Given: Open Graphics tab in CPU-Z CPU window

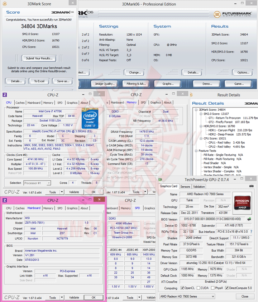Looking at the screenshot, I should click(72, 103).
